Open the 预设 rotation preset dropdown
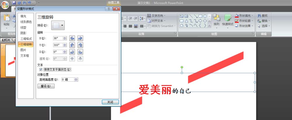The width and height of the screenshot is (292, 120). click(58, 25)
